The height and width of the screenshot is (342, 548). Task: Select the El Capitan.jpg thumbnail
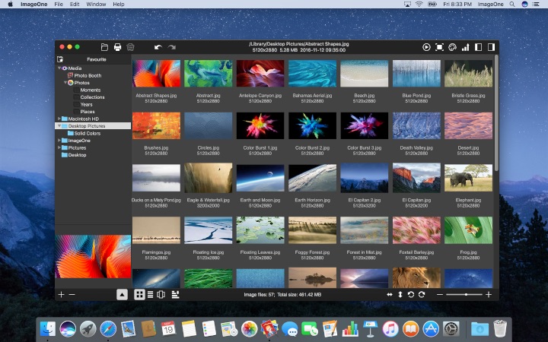tap(416, 178)
